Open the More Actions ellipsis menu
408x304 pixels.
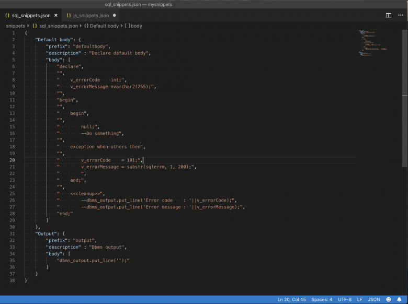click(401, 15)
